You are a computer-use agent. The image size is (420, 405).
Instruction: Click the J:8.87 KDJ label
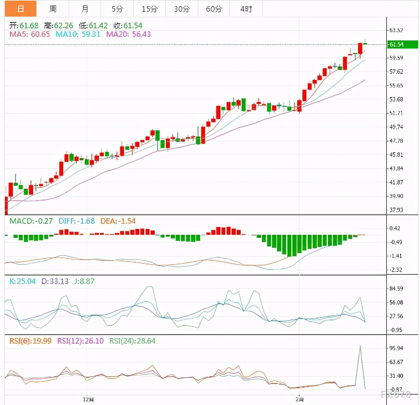point(84,281)
